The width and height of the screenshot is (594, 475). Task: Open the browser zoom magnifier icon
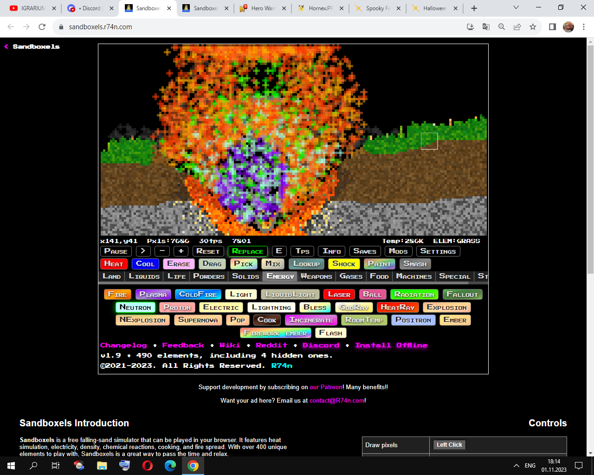[502, 27]
